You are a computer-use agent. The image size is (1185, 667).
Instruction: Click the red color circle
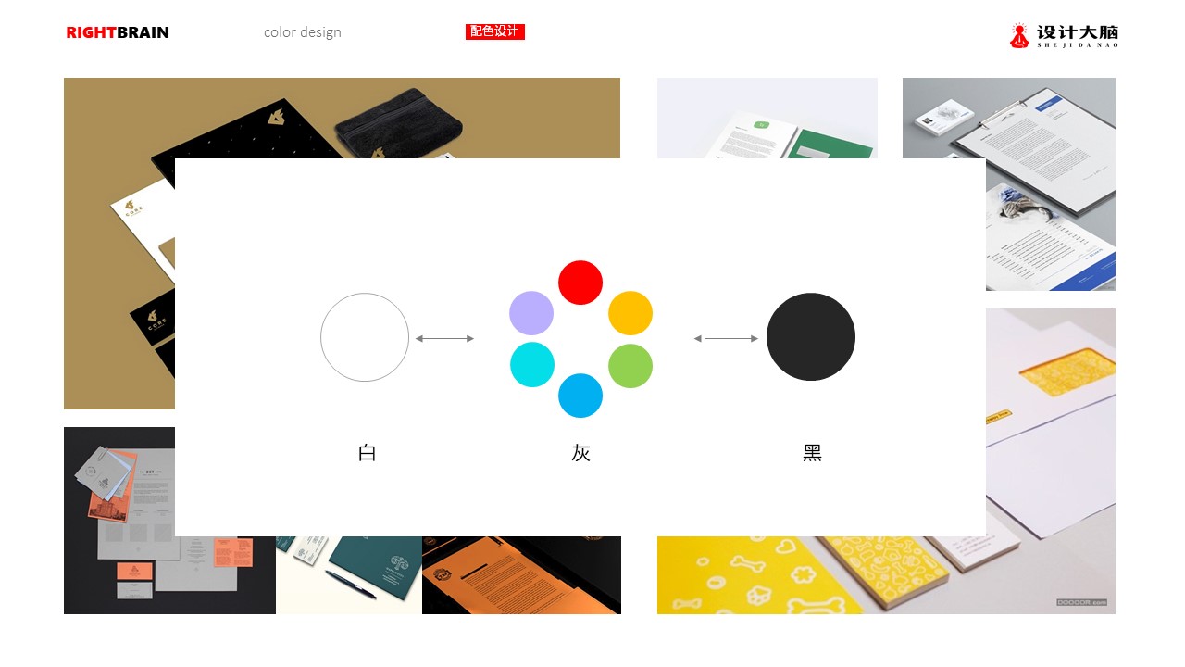click(x=580, y=283)
